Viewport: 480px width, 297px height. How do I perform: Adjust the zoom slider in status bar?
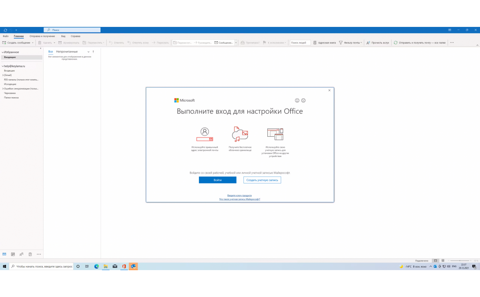tap(460, 261)
